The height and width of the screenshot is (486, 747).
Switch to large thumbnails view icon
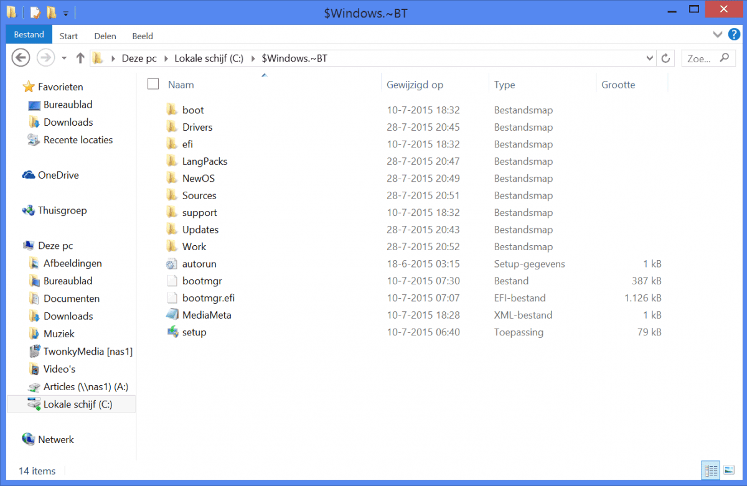(x=727, y=470)
